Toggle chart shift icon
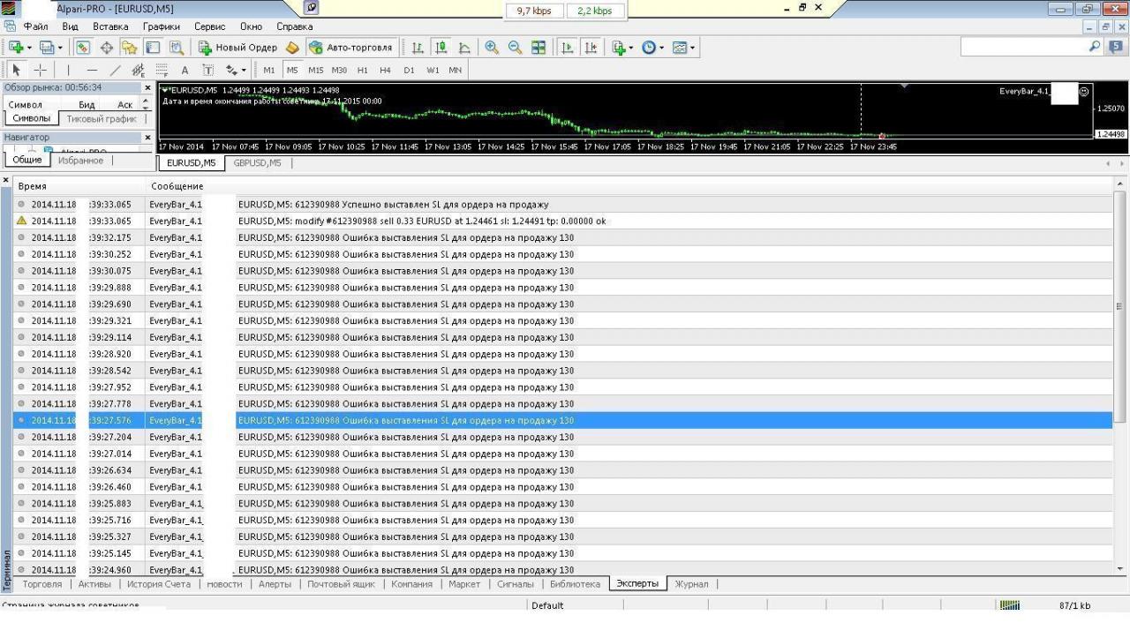Screen dimensions: 1130x638 (x=591, y=48)
